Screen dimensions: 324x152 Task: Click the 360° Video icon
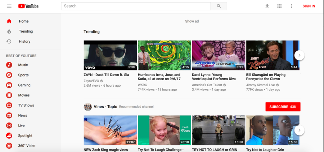coord(9,146)
